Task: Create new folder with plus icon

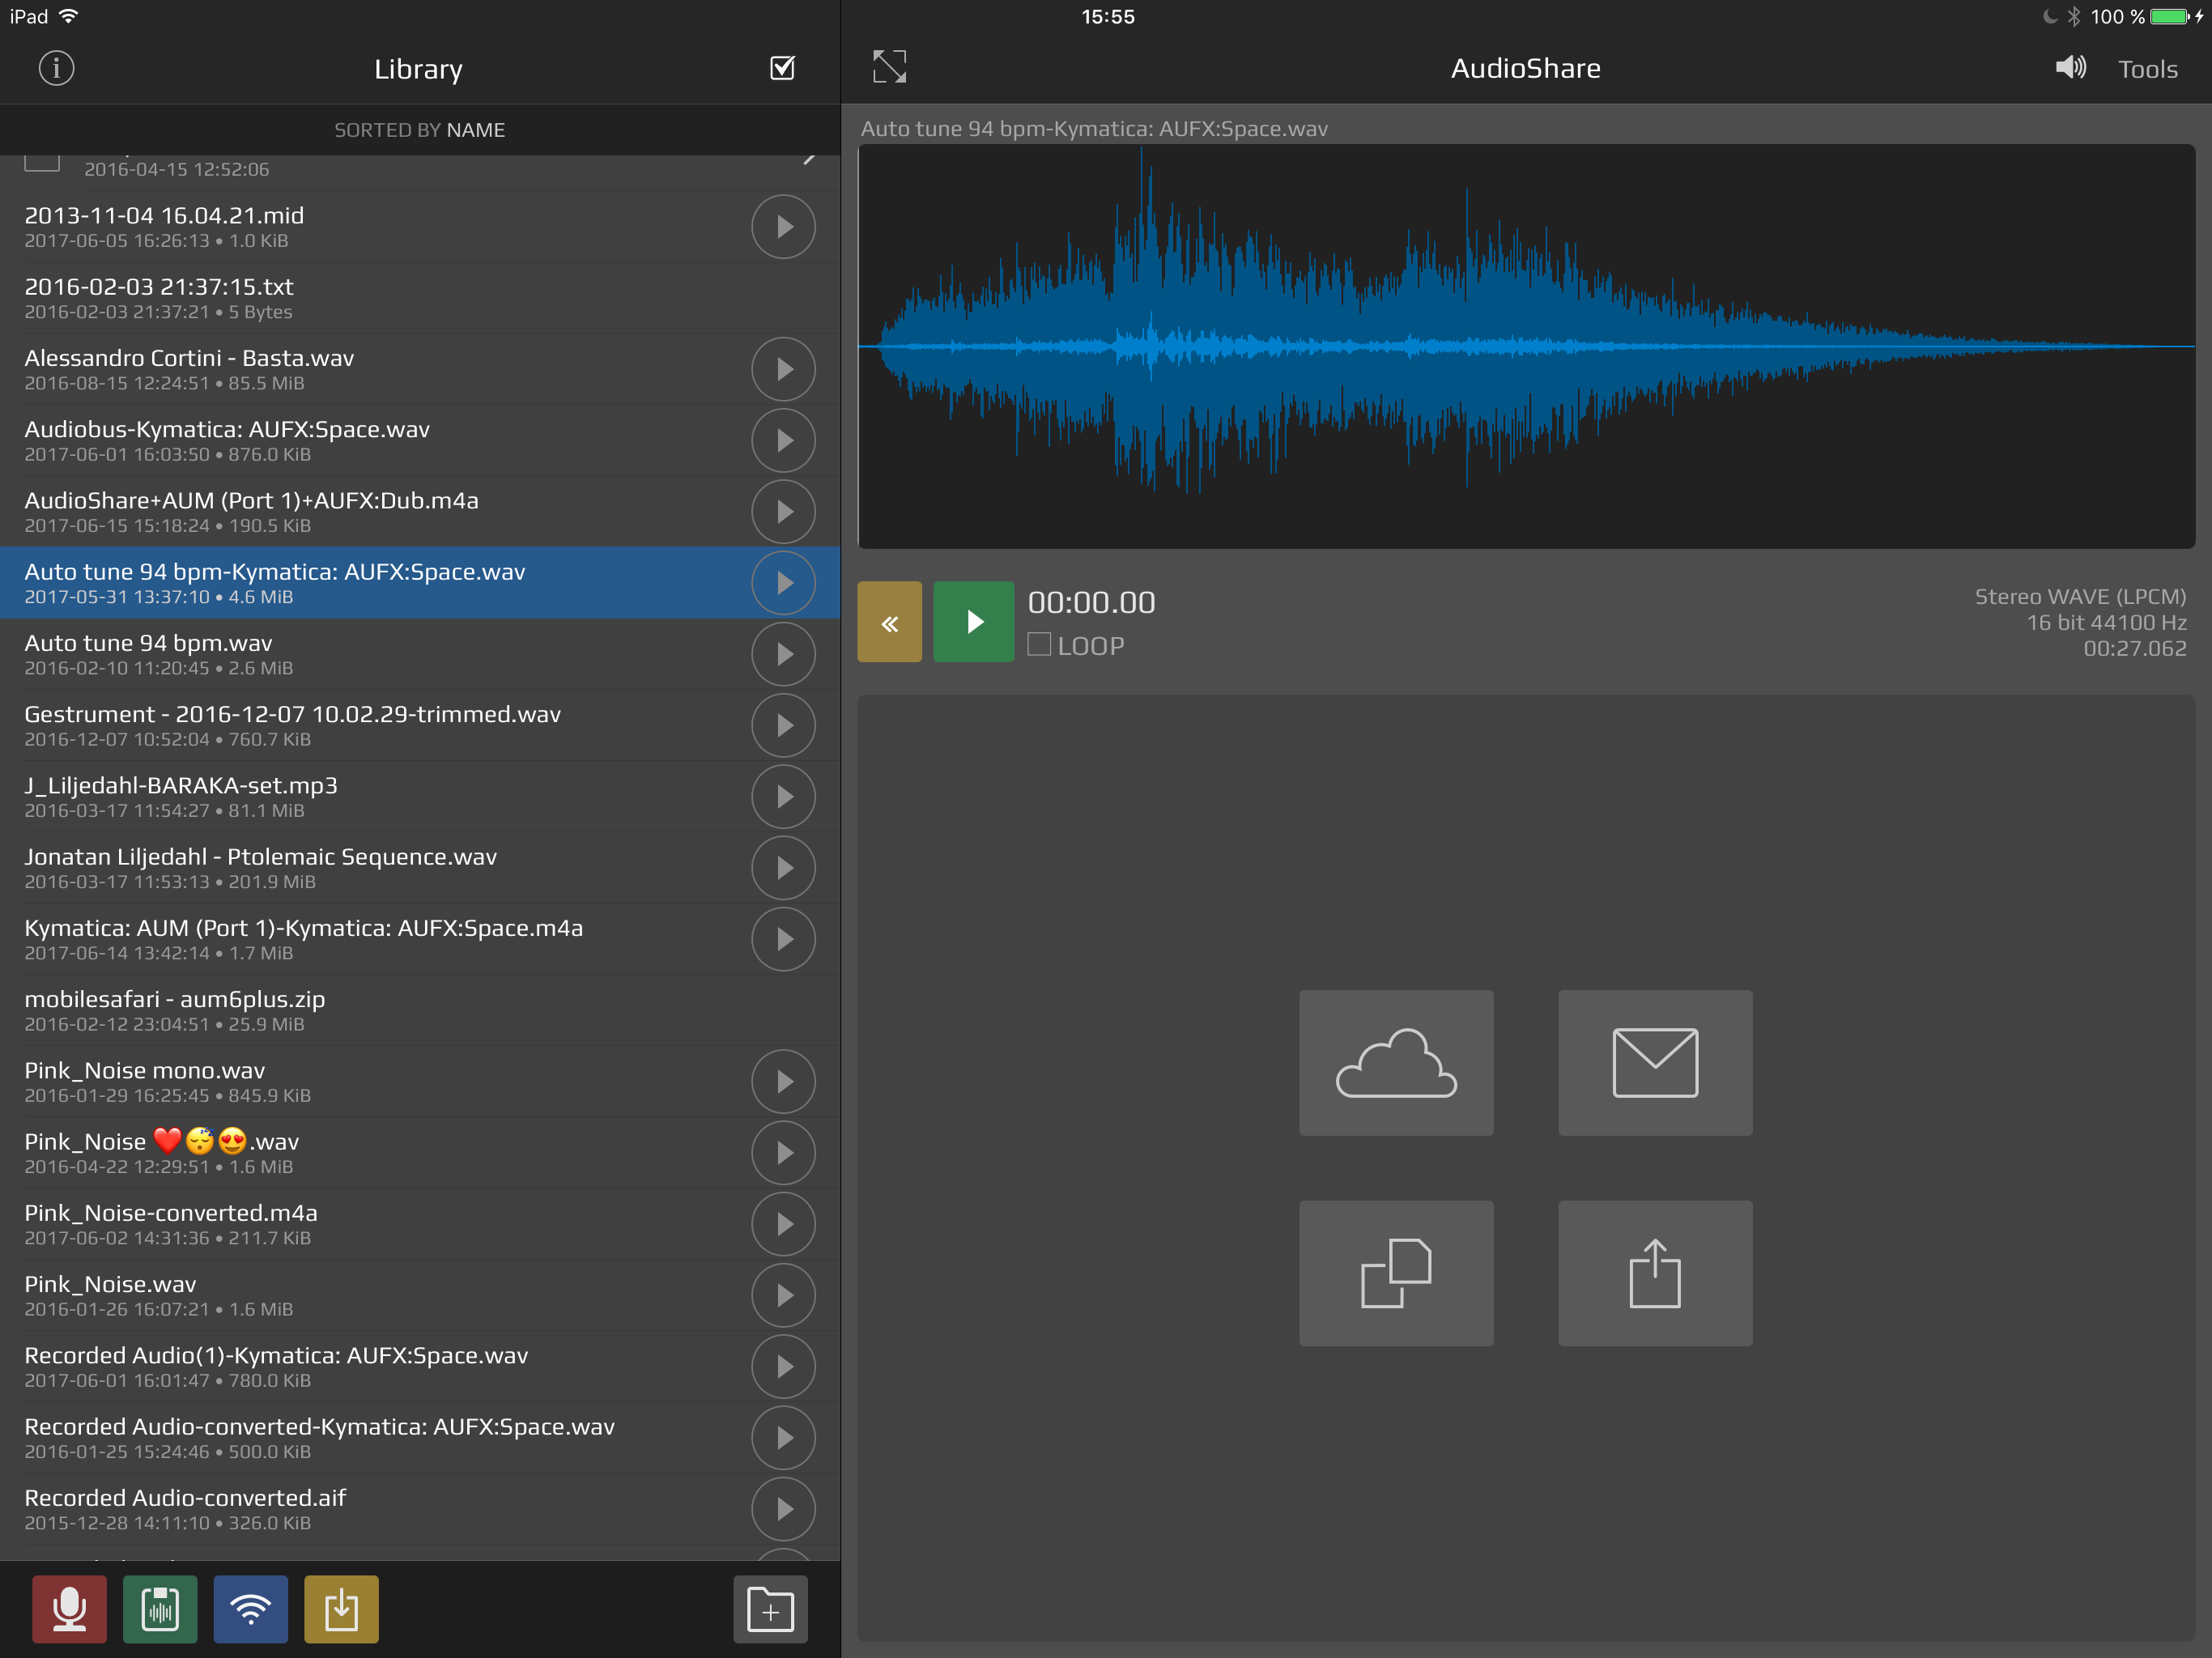Action: pos(770,1609)
